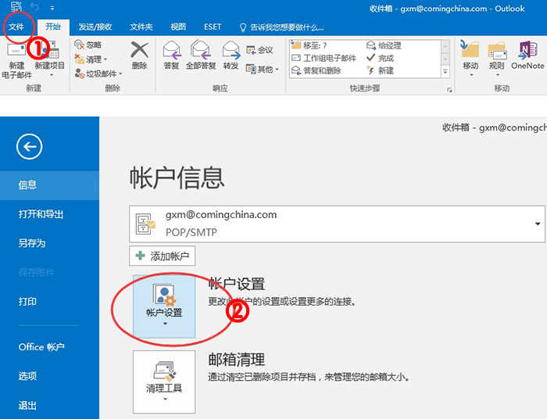Screen dimensions: 547x419
Task: Select 打开和导出 in the left sidebar
Action: click(41, 214)
